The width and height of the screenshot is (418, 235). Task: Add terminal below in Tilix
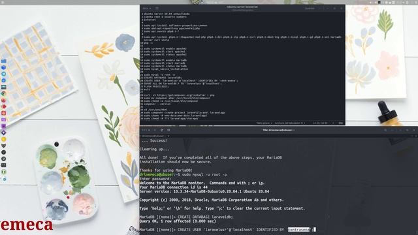coord(169,130)
